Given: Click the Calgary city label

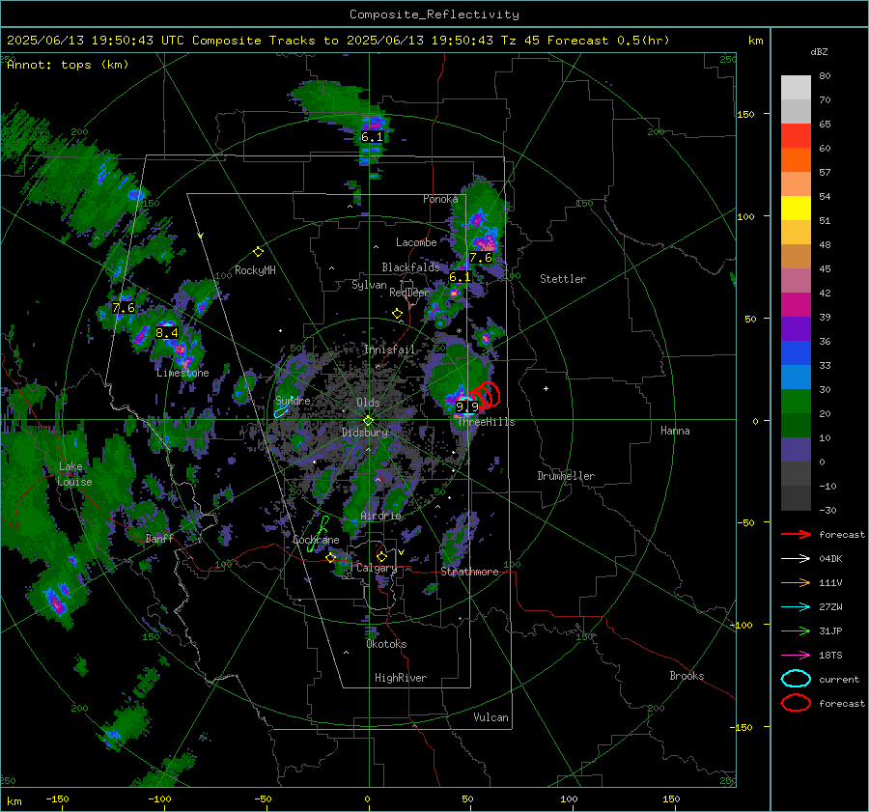Looking at the screenshot, I should point(377,568).
